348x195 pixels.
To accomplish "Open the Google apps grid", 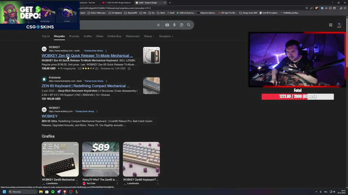I will click(x=331, y=25).
